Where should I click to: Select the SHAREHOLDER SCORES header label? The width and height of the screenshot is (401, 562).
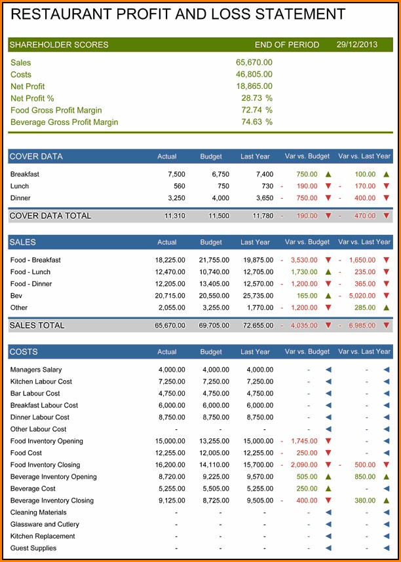click(59, 45)
